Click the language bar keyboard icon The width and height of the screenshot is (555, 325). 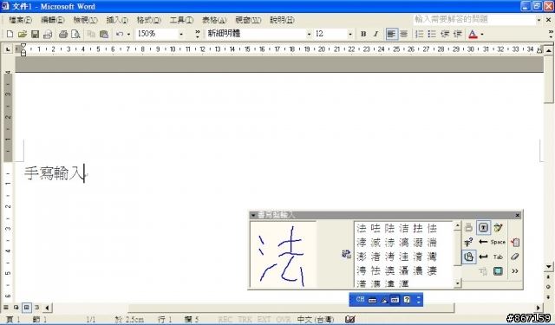(372, 300)
